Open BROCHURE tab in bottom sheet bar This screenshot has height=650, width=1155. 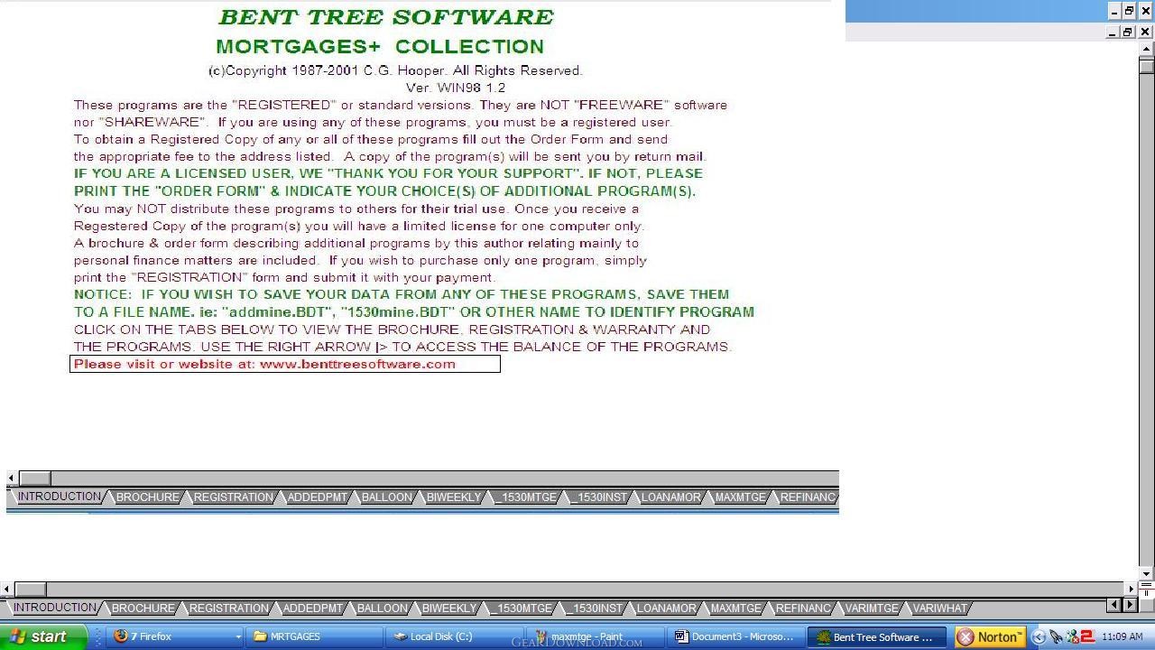pos(143,608)
